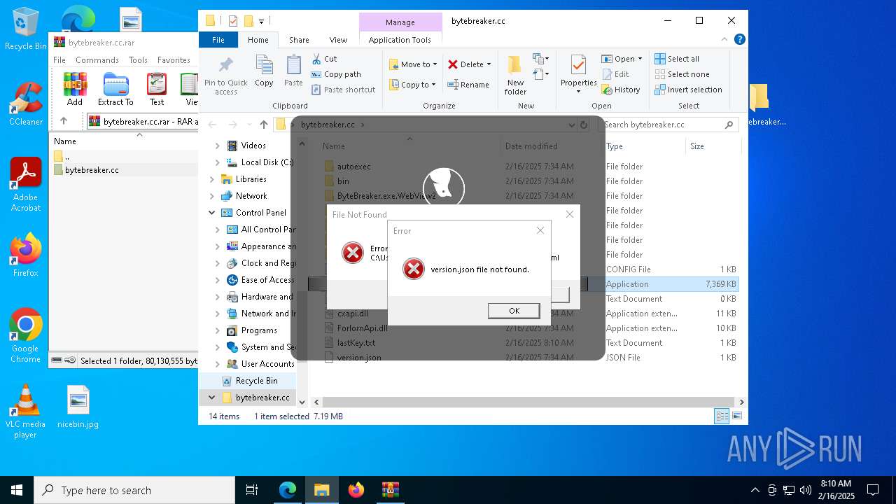The height and width of the screenshot is (504, 896).
Task: Switch to the large icons view button
Action: point(736,416)
